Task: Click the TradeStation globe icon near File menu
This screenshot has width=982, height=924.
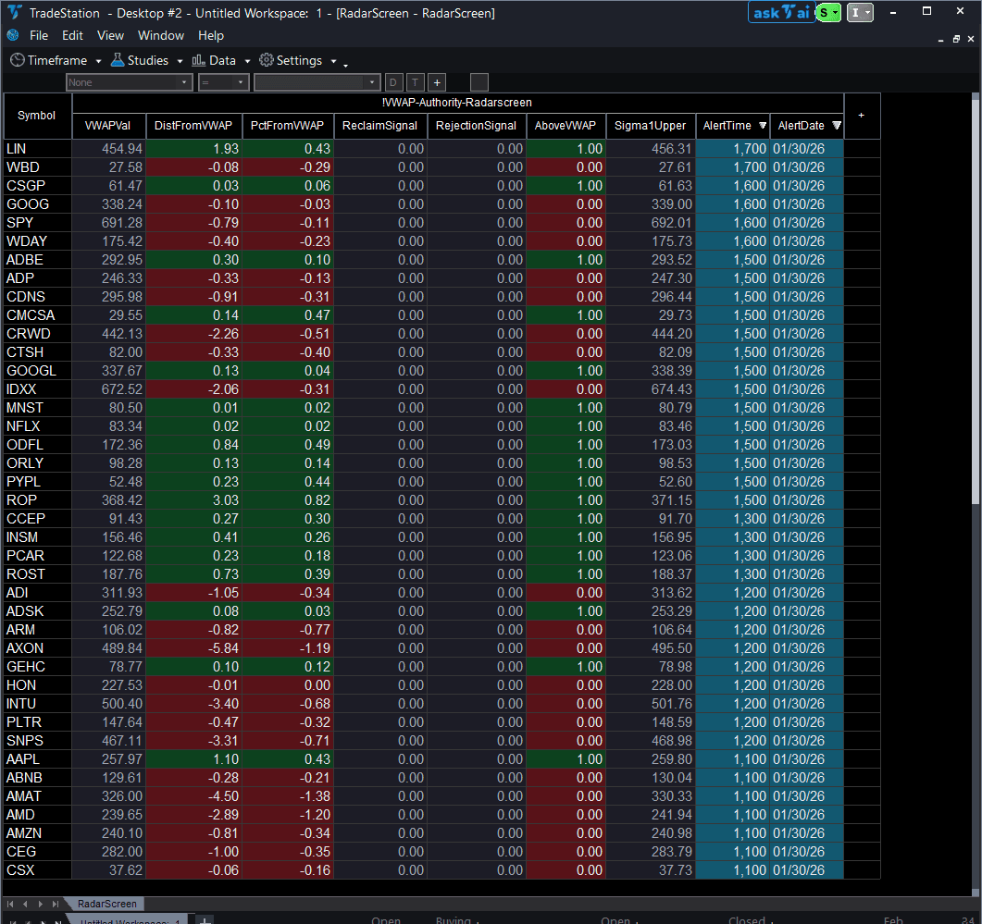Action: (x=12, y=35)
